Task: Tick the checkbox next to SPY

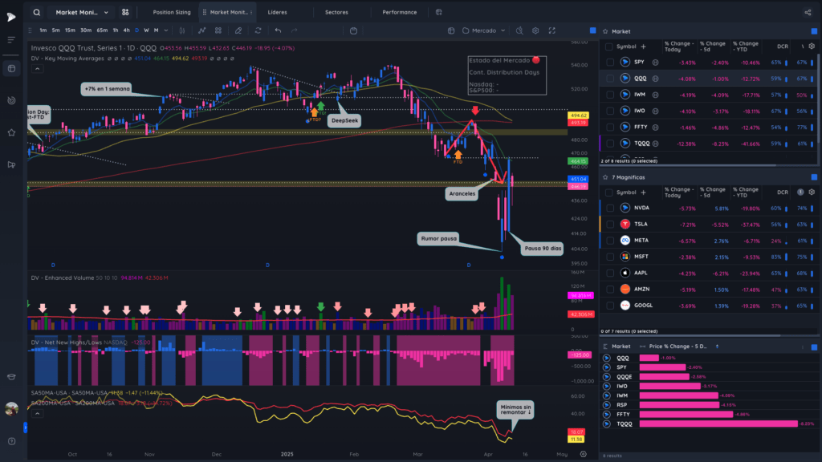Action: (610, 63)
